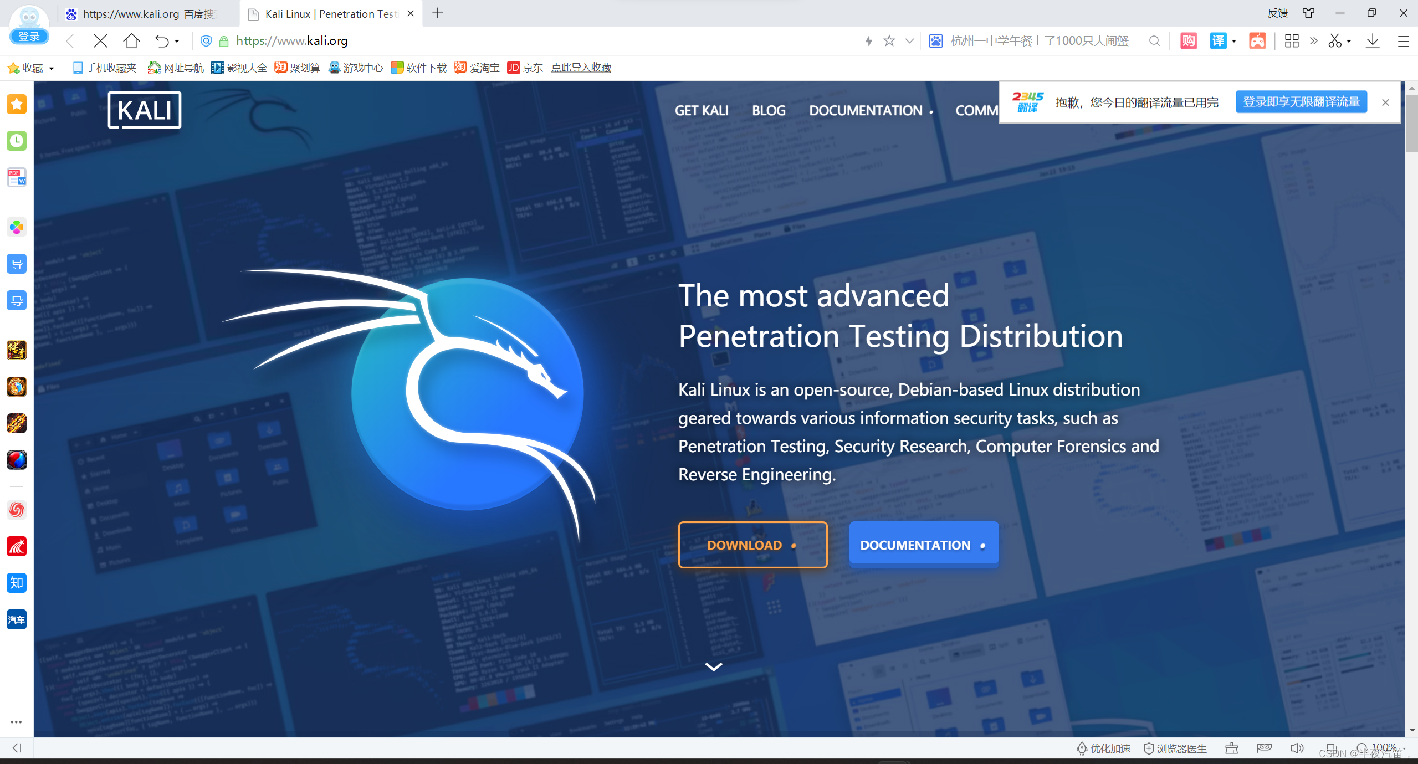1418x764 pixels.
Task: Open DOCUMENTATION nav menu
Action: click(871, 110)
